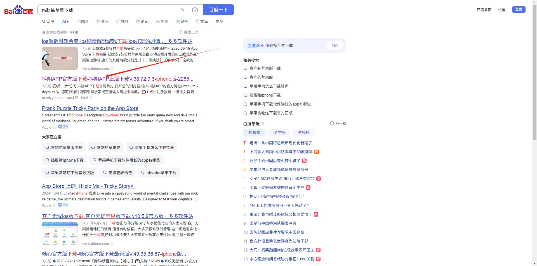Switch to the AI+ tab
537x266 pixels.
(x=65, y=21)
